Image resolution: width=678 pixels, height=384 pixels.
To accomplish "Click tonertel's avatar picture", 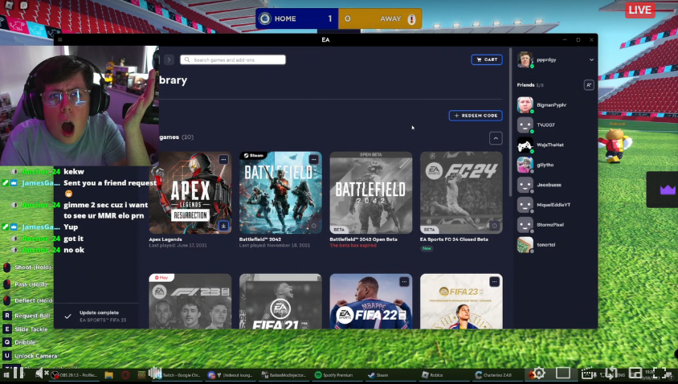I will [x=525, y=245].
